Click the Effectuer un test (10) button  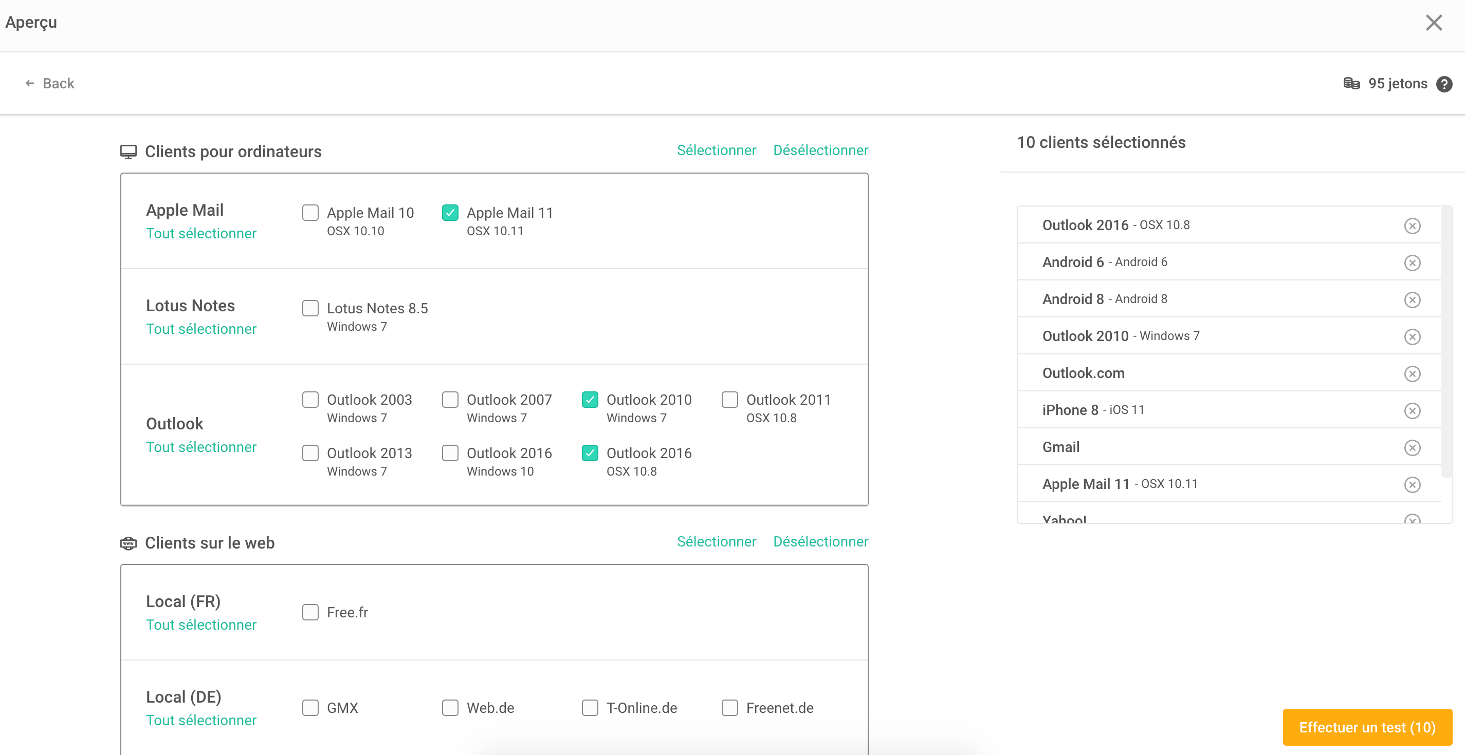pyautogui.click(x=1367, y=727)
